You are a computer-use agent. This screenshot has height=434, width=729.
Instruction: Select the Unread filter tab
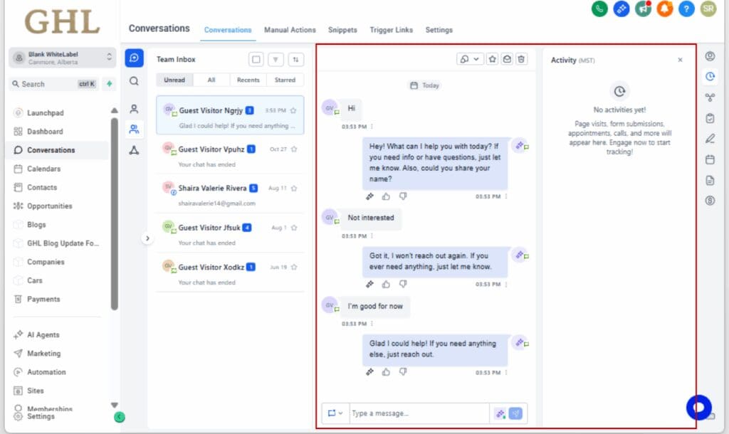(x=174, y=80)
